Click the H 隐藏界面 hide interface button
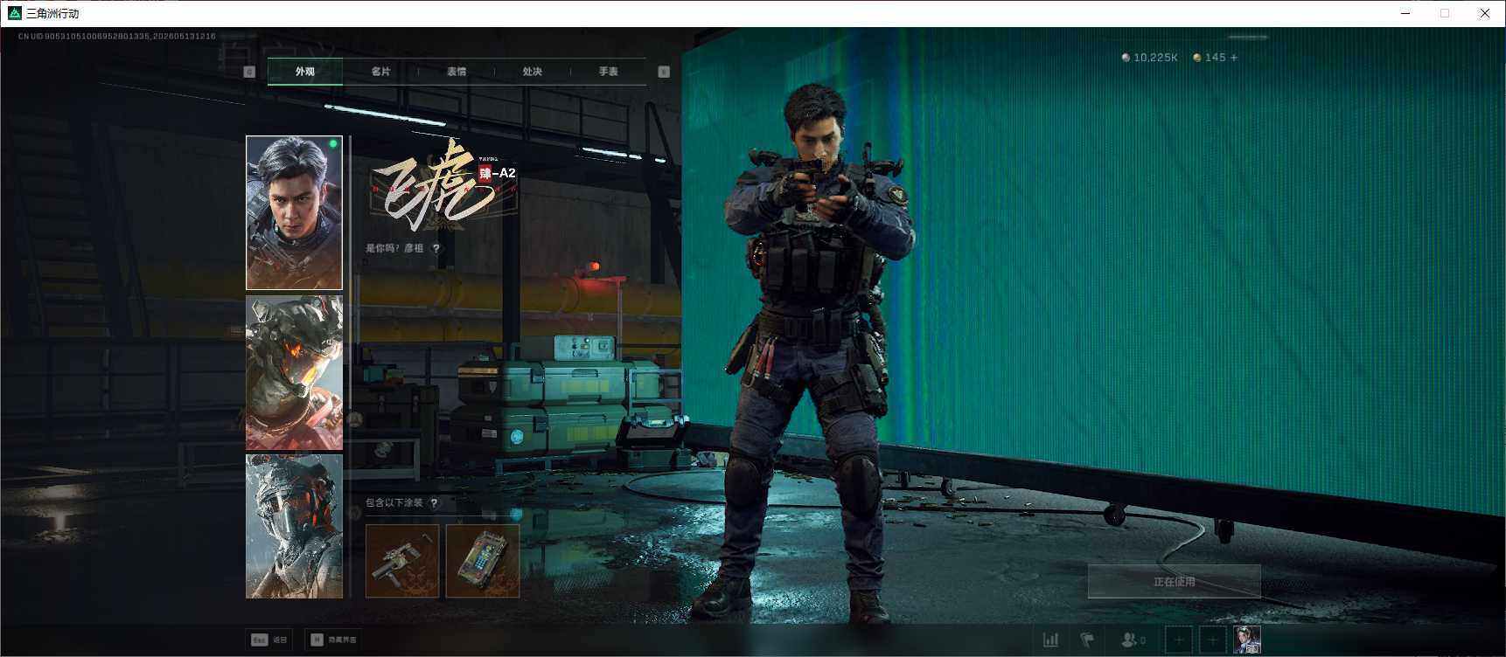This screenshot has width=1506, height=657. coord(333,640)
